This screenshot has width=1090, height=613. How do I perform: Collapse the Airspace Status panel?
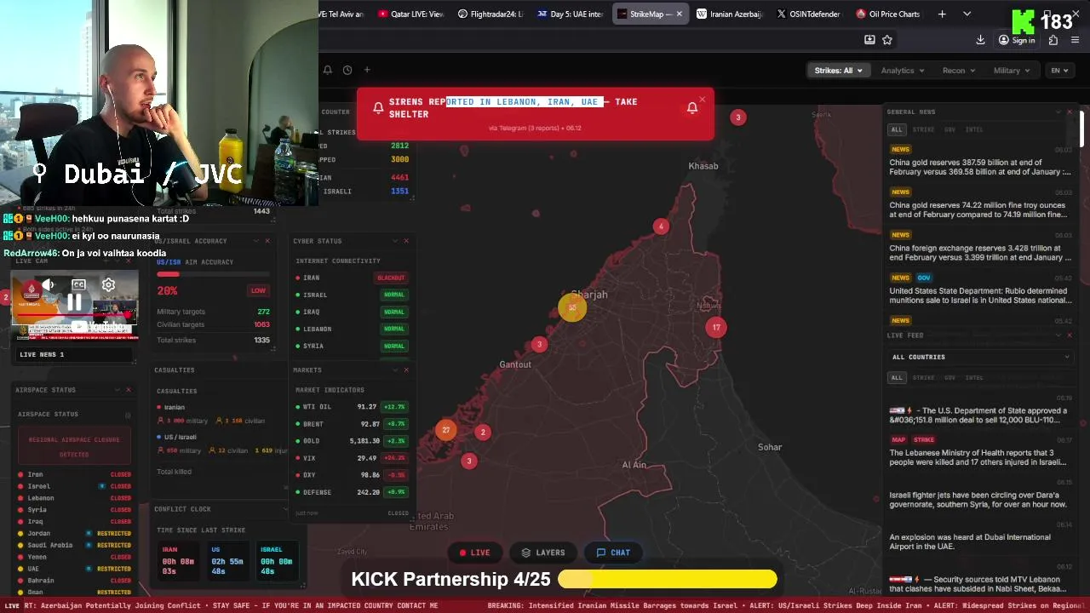117,390
